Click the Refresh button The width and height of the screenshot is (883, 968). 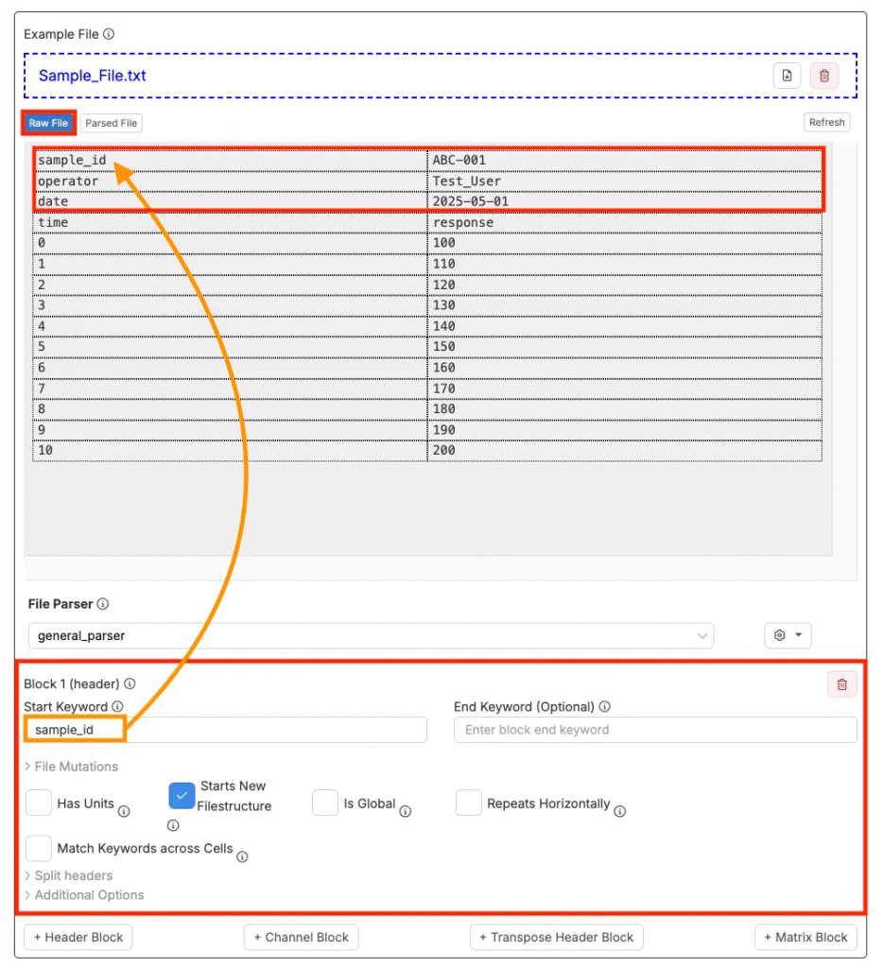click(826, 122)
